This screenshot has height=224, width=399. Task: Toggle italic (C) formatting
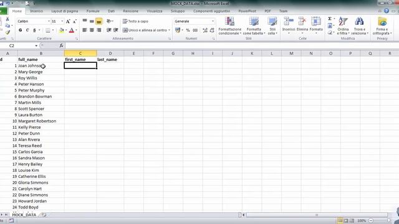coord(27,30)
